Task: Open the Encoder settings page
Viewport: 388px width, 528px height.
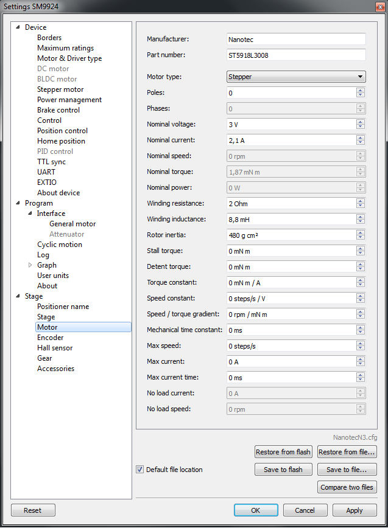Action: point(50,338)
